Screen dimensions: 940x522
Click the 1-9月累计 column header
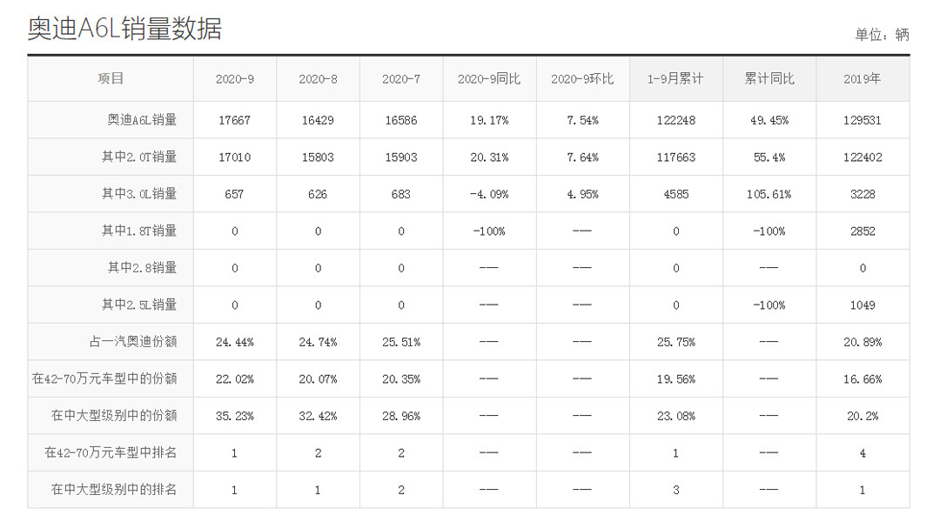click(675, 79)
